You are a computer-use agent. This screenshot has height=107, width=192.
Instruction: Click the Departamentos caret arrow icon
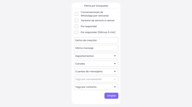(115, 56)
